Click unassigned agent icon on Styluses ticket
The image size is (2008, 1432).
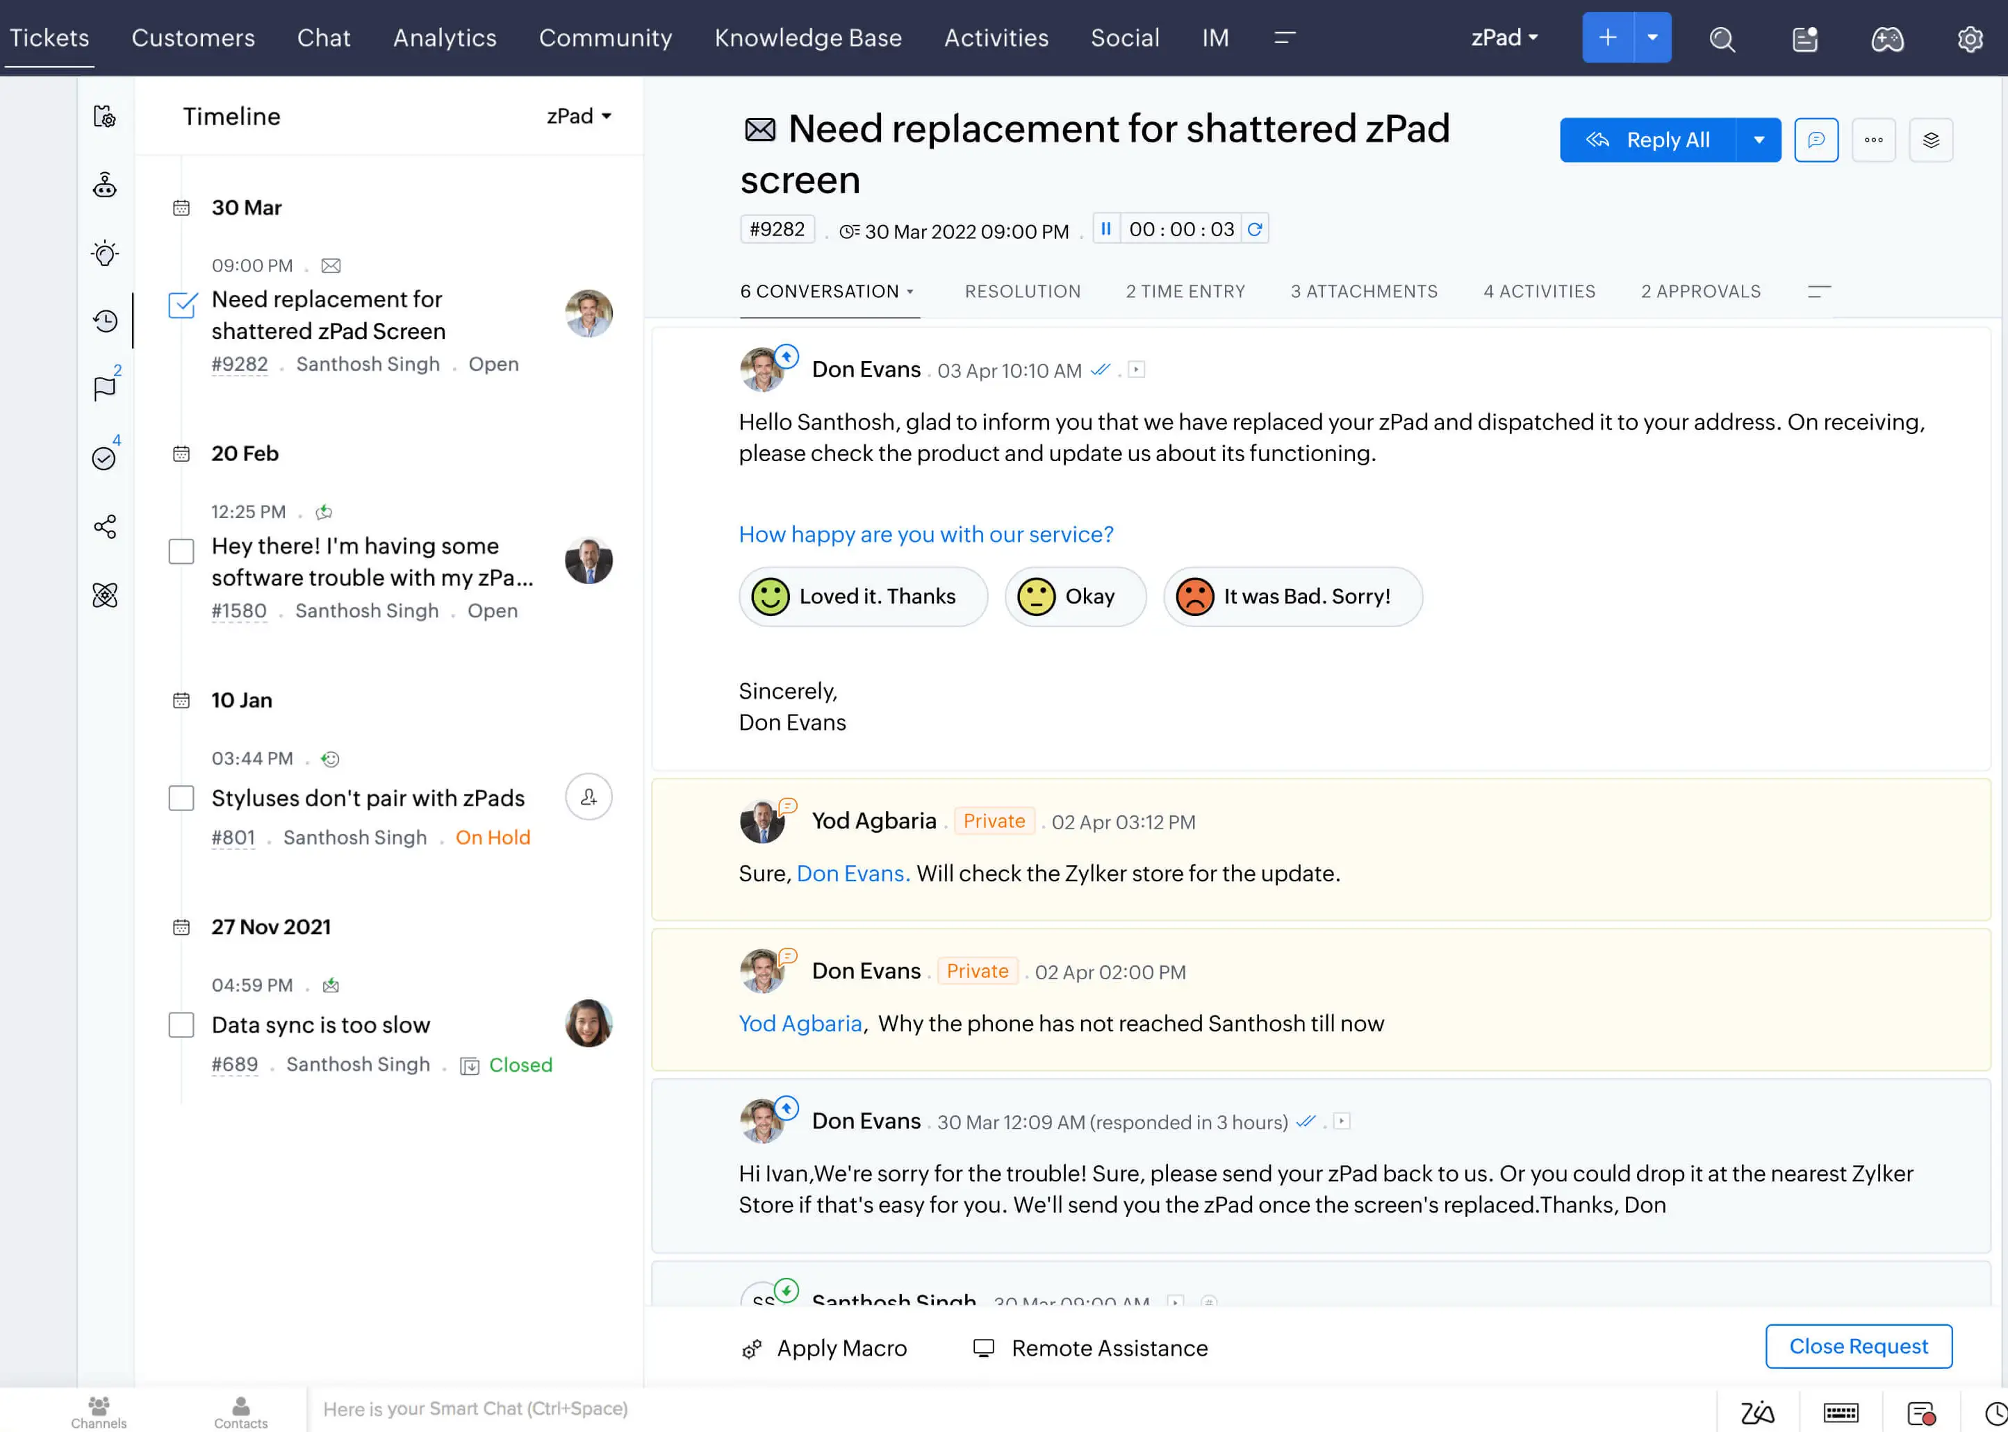tap(589, 797)
